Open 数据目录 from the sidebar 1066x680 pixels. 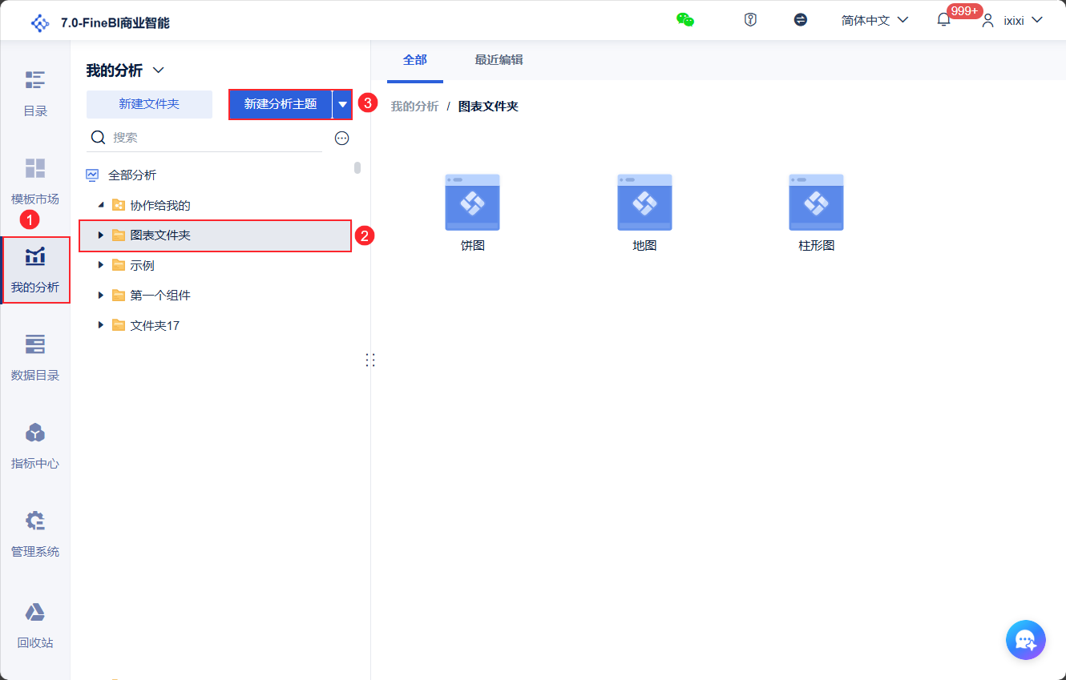[35, 358]
